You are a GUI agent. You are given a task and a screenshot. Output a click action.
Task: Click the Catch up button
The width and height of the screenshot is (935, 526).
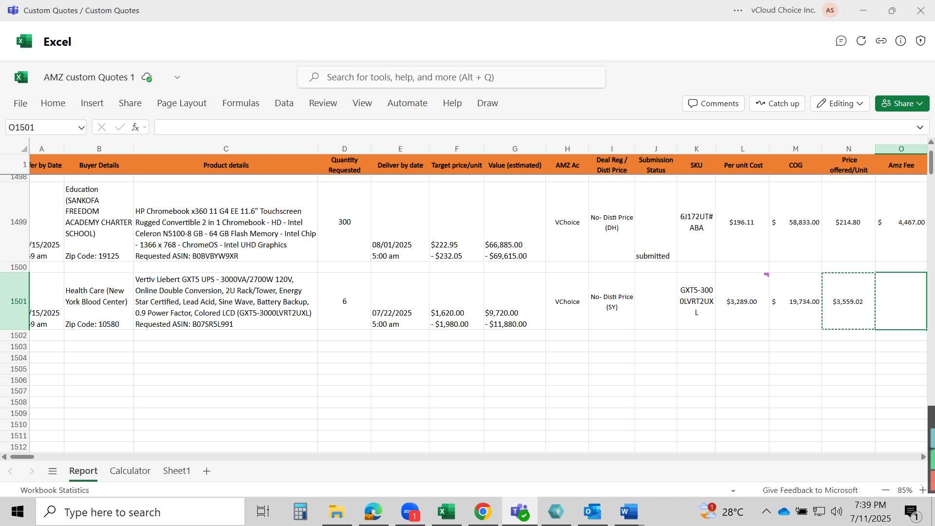point(777,103)
